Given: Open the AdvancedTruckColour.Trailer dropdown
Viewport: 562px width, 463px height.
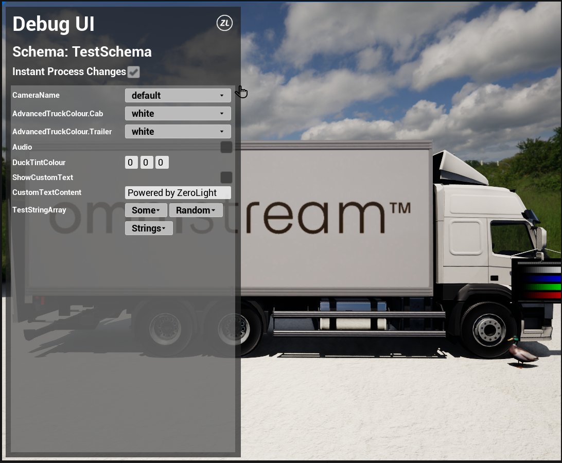Looking at the screenshot, I should [178, 131].
